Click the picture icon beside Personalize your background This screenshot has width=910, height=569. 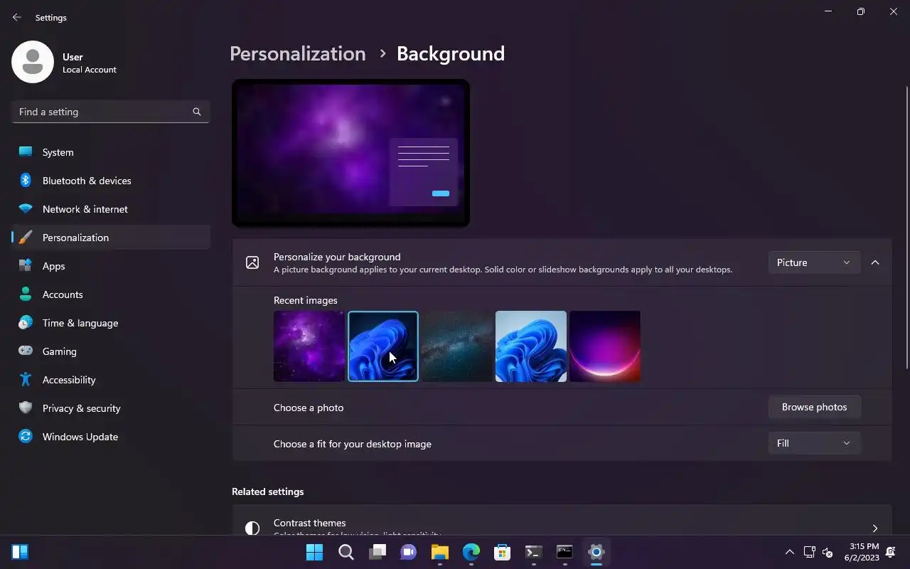pos(252,262)
